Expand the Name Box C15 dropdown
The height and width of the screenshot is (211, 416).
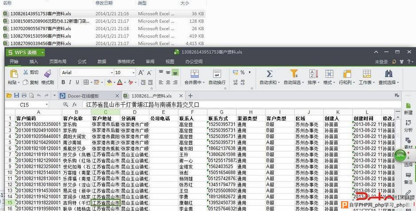47,105
